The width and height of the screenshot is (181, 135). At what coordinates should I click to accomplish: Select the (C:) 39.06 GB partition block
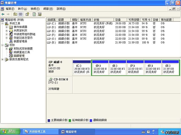(x=82, y=68)
